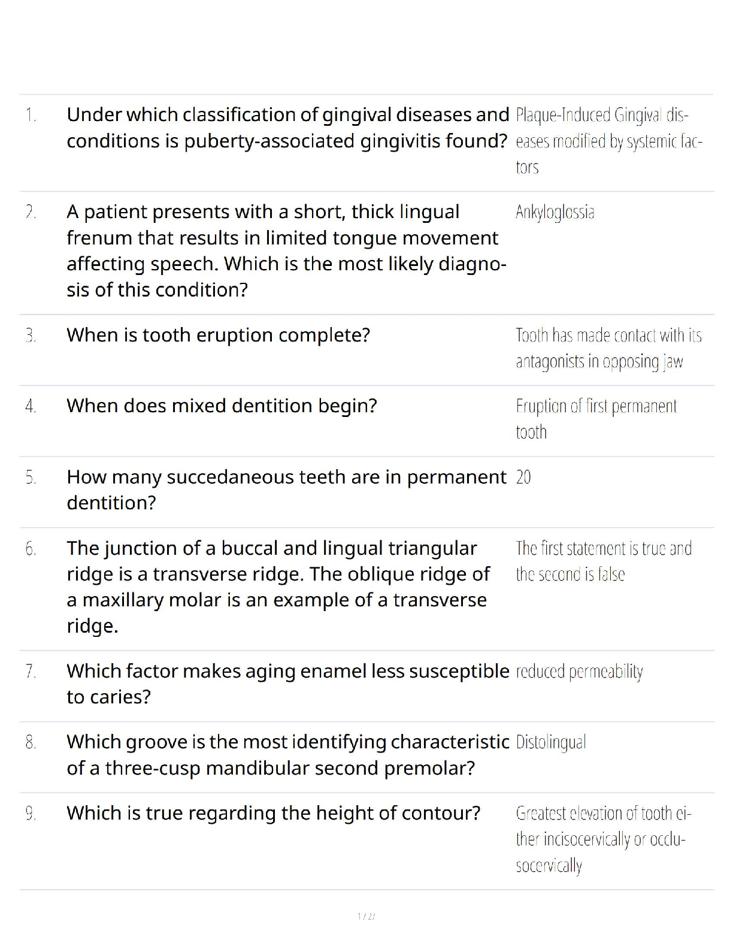
Task: Select the answer "reduced permeability"
Action: [578, 672]
